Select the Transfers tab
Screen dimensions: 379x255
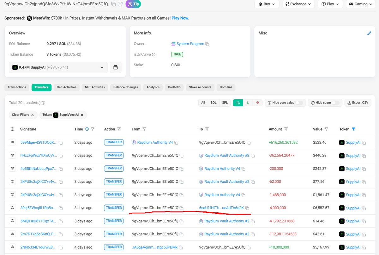tap(41, 87)
